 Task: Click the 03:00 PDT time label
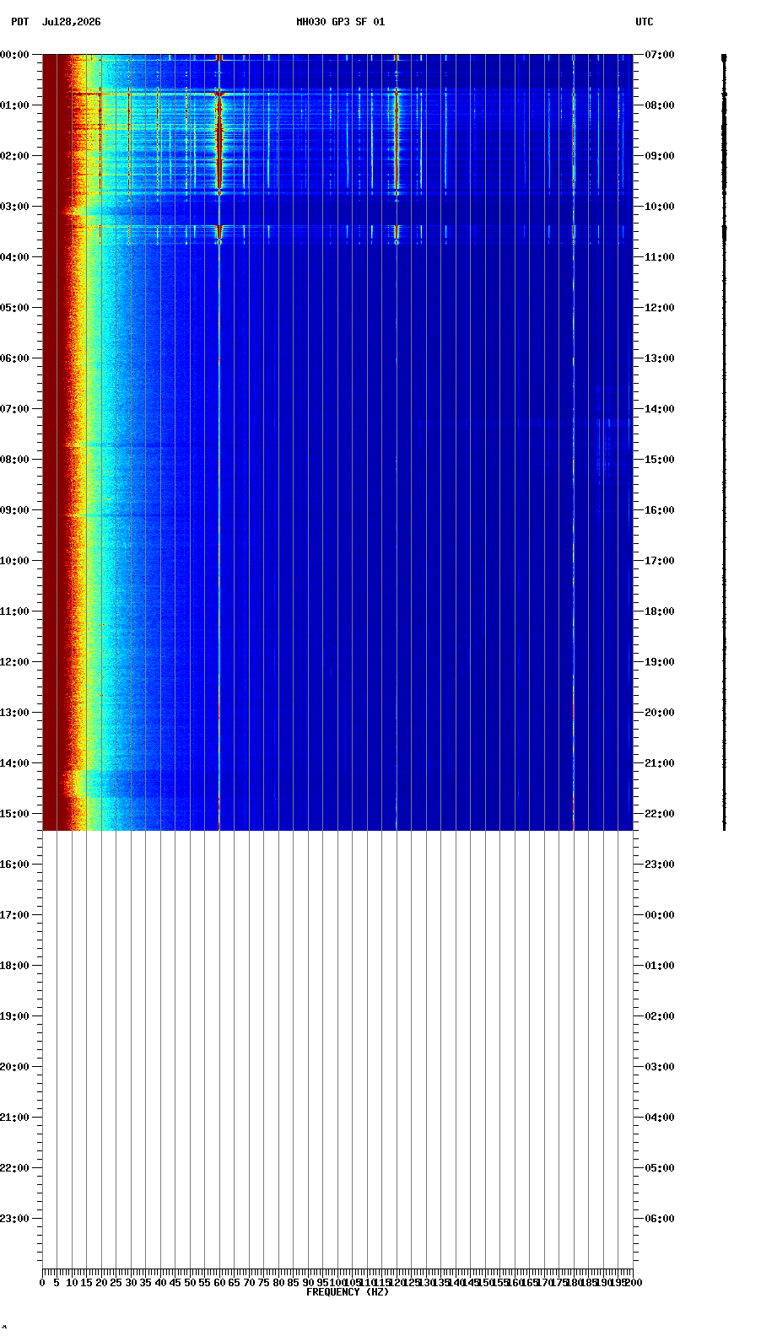click(x=14, y=207)
